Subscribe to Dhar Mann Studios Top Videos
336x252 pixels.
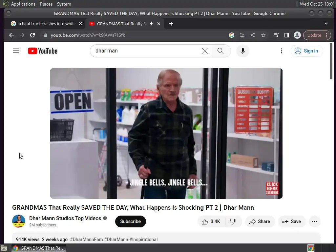point(131,221)
